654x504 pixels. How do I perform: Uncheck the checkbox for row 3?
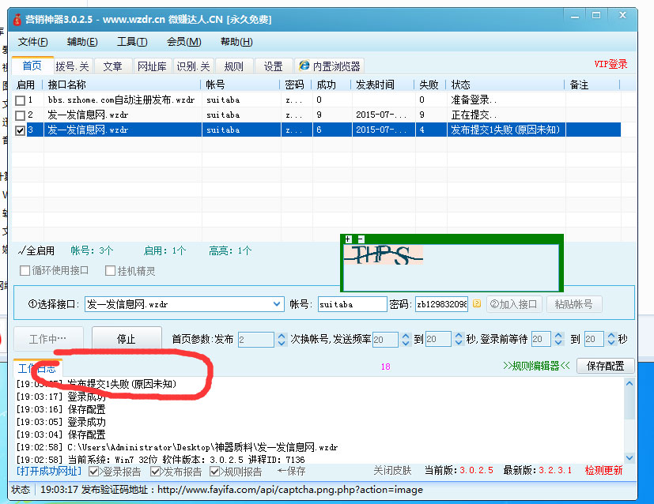click(x=21, y=130)
